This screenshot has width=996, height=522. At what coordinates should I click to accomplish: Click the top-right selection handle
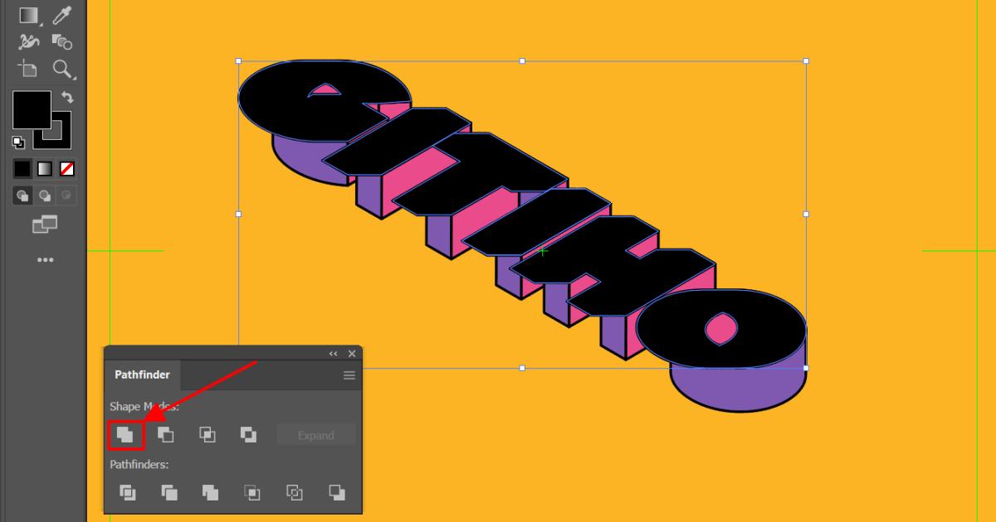(806, 61)
